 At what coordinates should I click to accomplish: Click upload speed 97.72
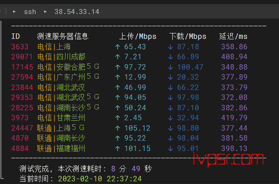135,67
